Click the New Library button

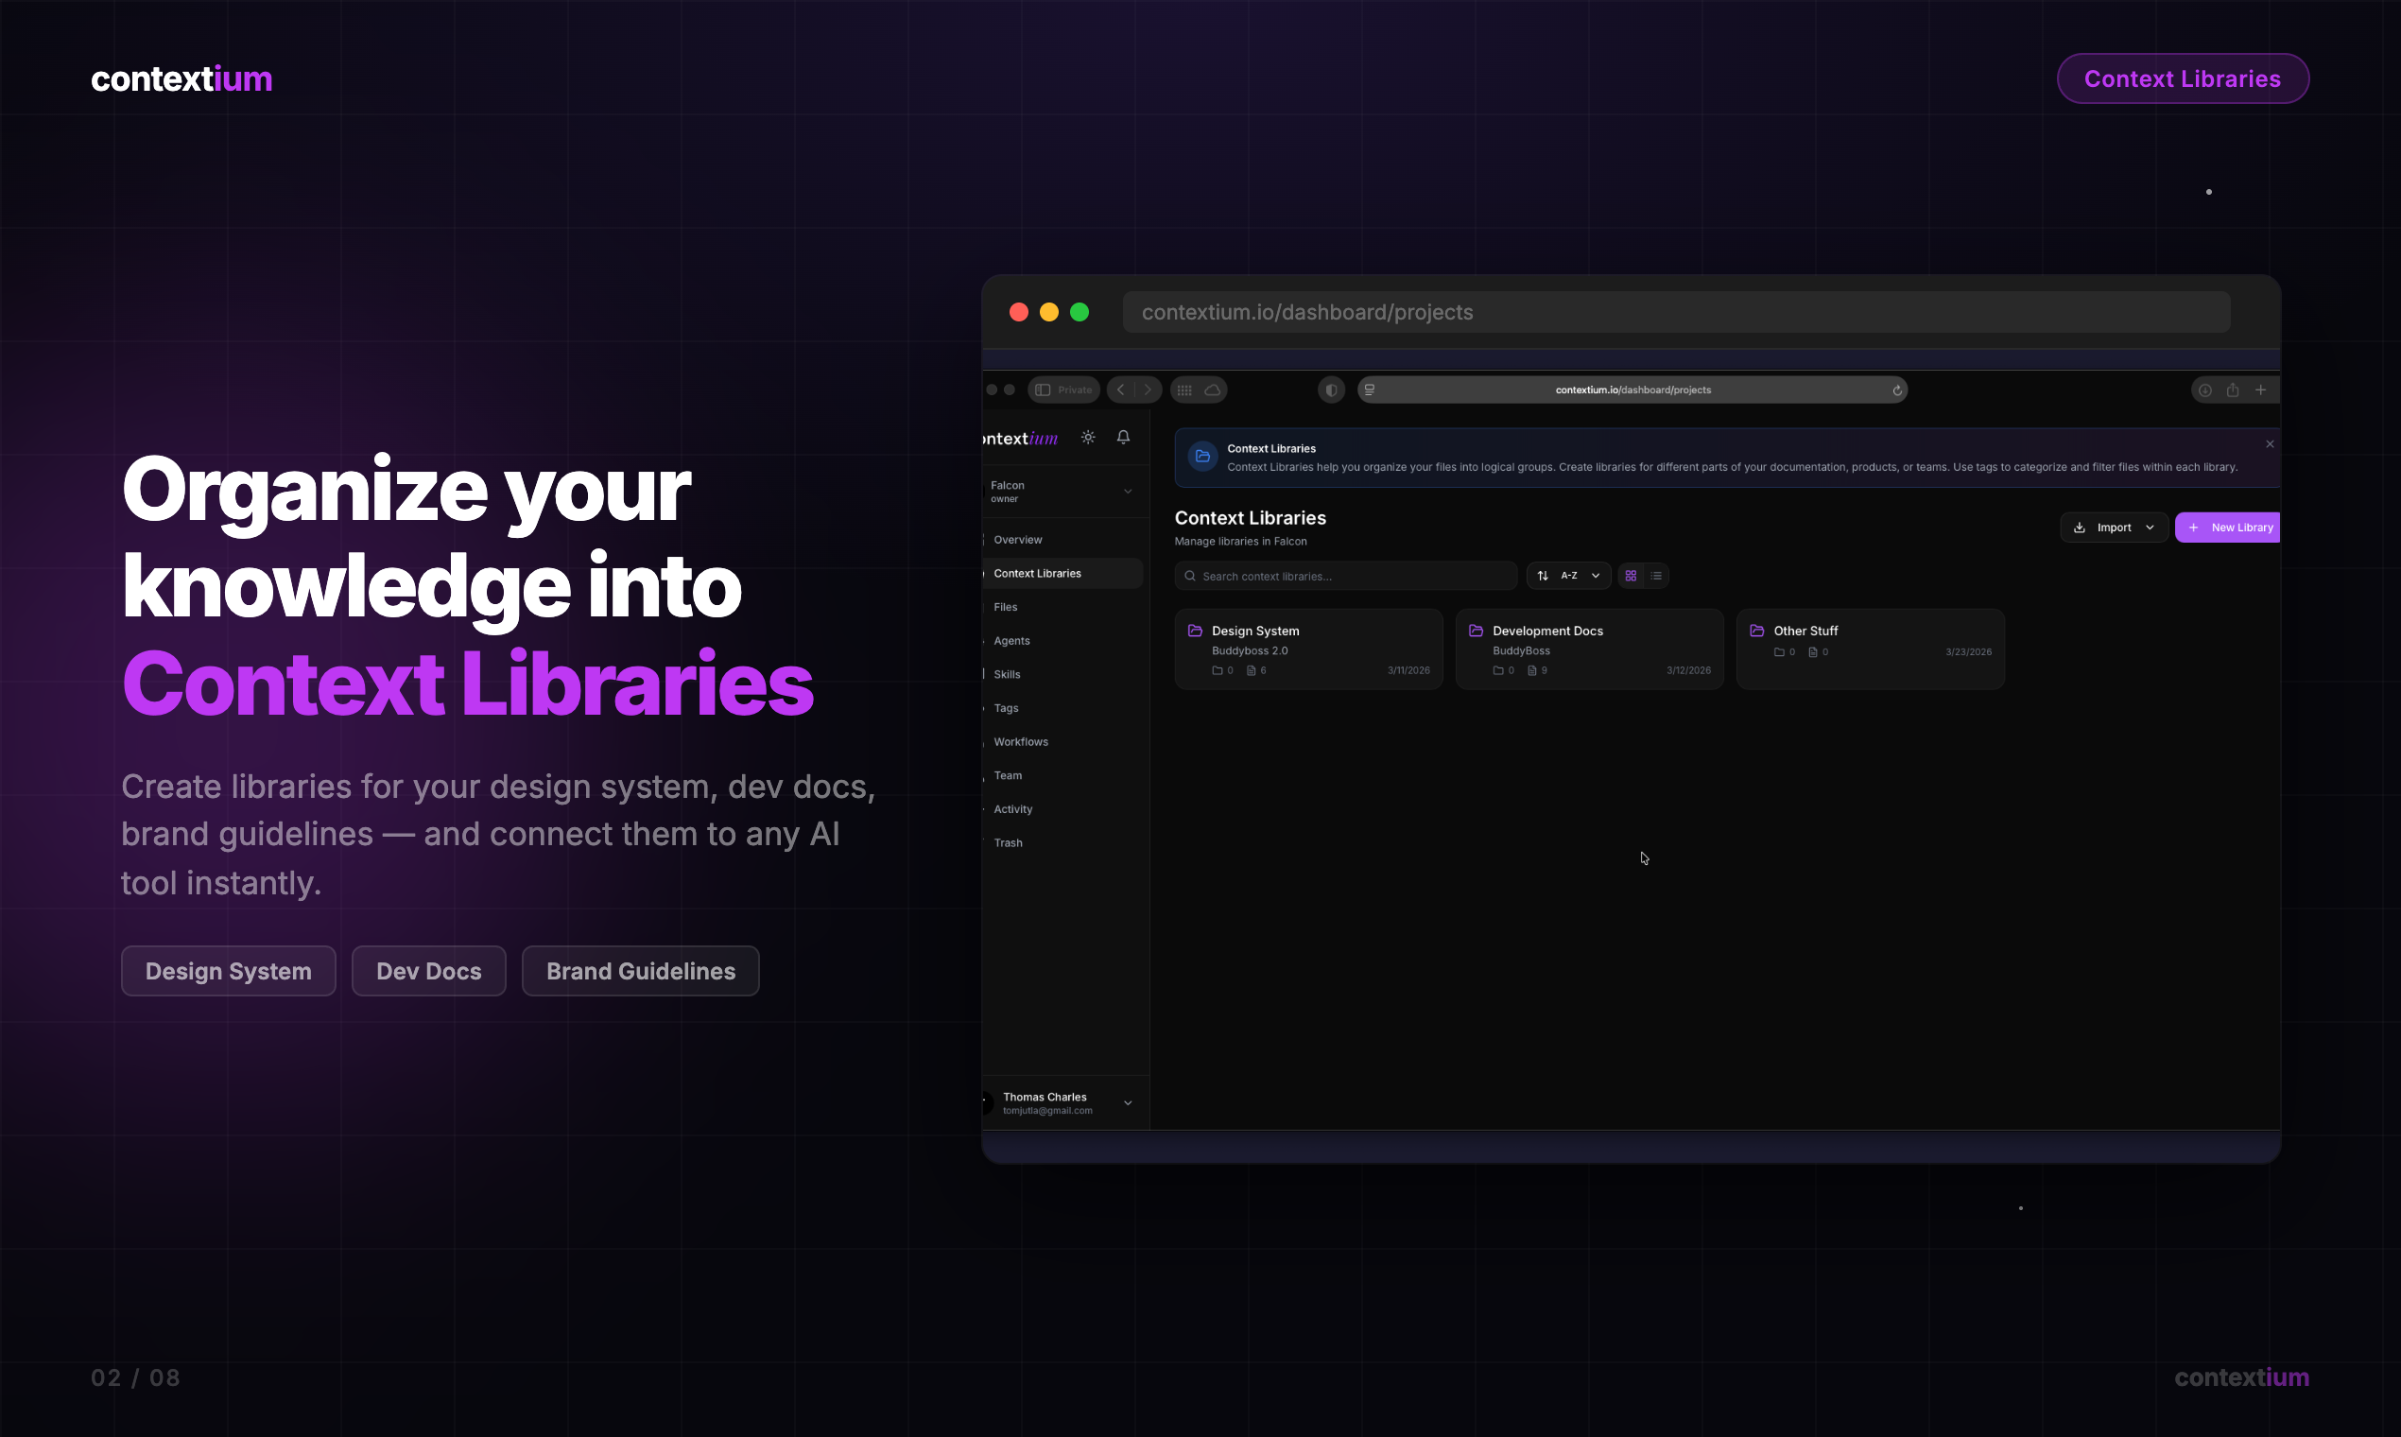coord(2230,528)
